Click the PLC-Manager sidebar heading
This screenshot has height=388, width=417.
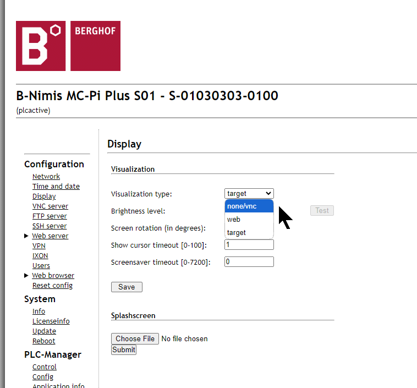pos(53,355)
